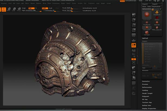
Task: Click the Move view icon on right shelf
Action: [134, 68]
